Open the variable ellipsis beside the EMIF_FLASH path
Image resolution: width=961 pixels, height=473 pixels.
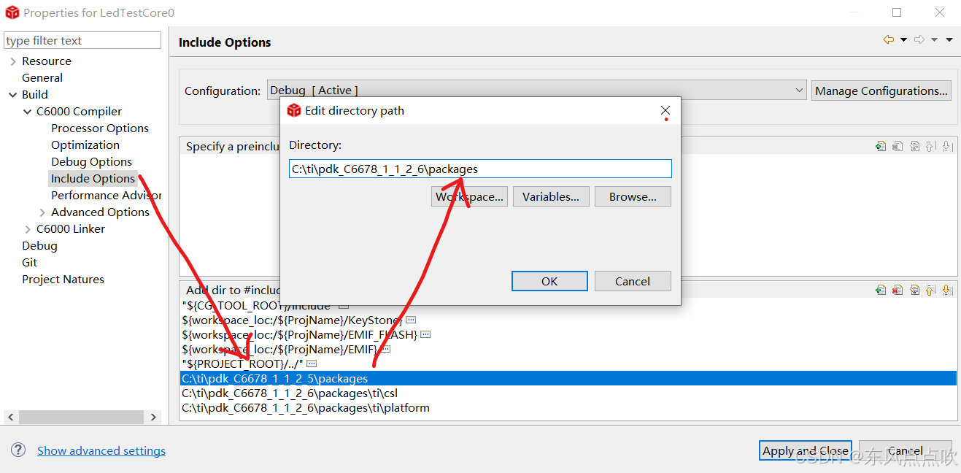coord(425,334)
